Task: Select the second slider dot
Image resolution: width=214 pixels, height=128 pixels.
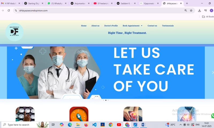Action: click(106, 100)
